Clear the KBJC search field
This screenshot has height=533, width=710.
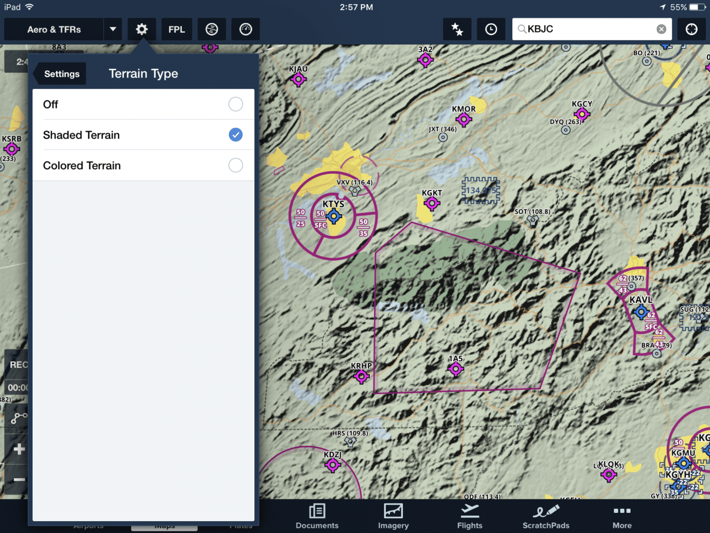(x=661, y=29)
